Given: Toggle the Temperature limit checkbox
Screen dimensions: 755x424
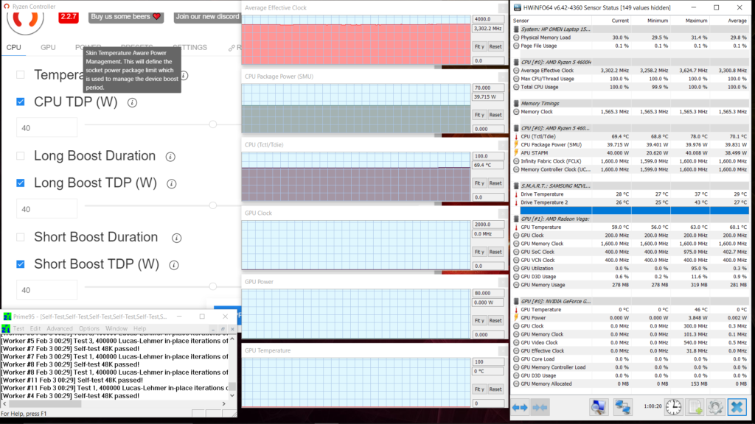Looking at the screenshot, I should pyautogui.click(x=20, y=74).
